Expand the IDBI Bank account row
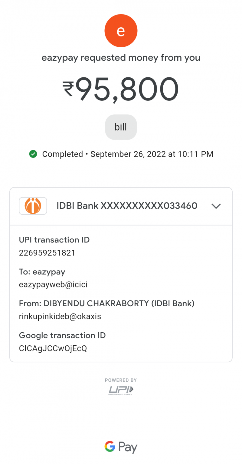The image size is (242, 464). click(127, 206)
